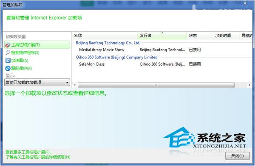Select 搜索提供程序(S) add-on type
The width and height of the screenshot is (255, 166).
pyautogui.click(x=25, y=53)
